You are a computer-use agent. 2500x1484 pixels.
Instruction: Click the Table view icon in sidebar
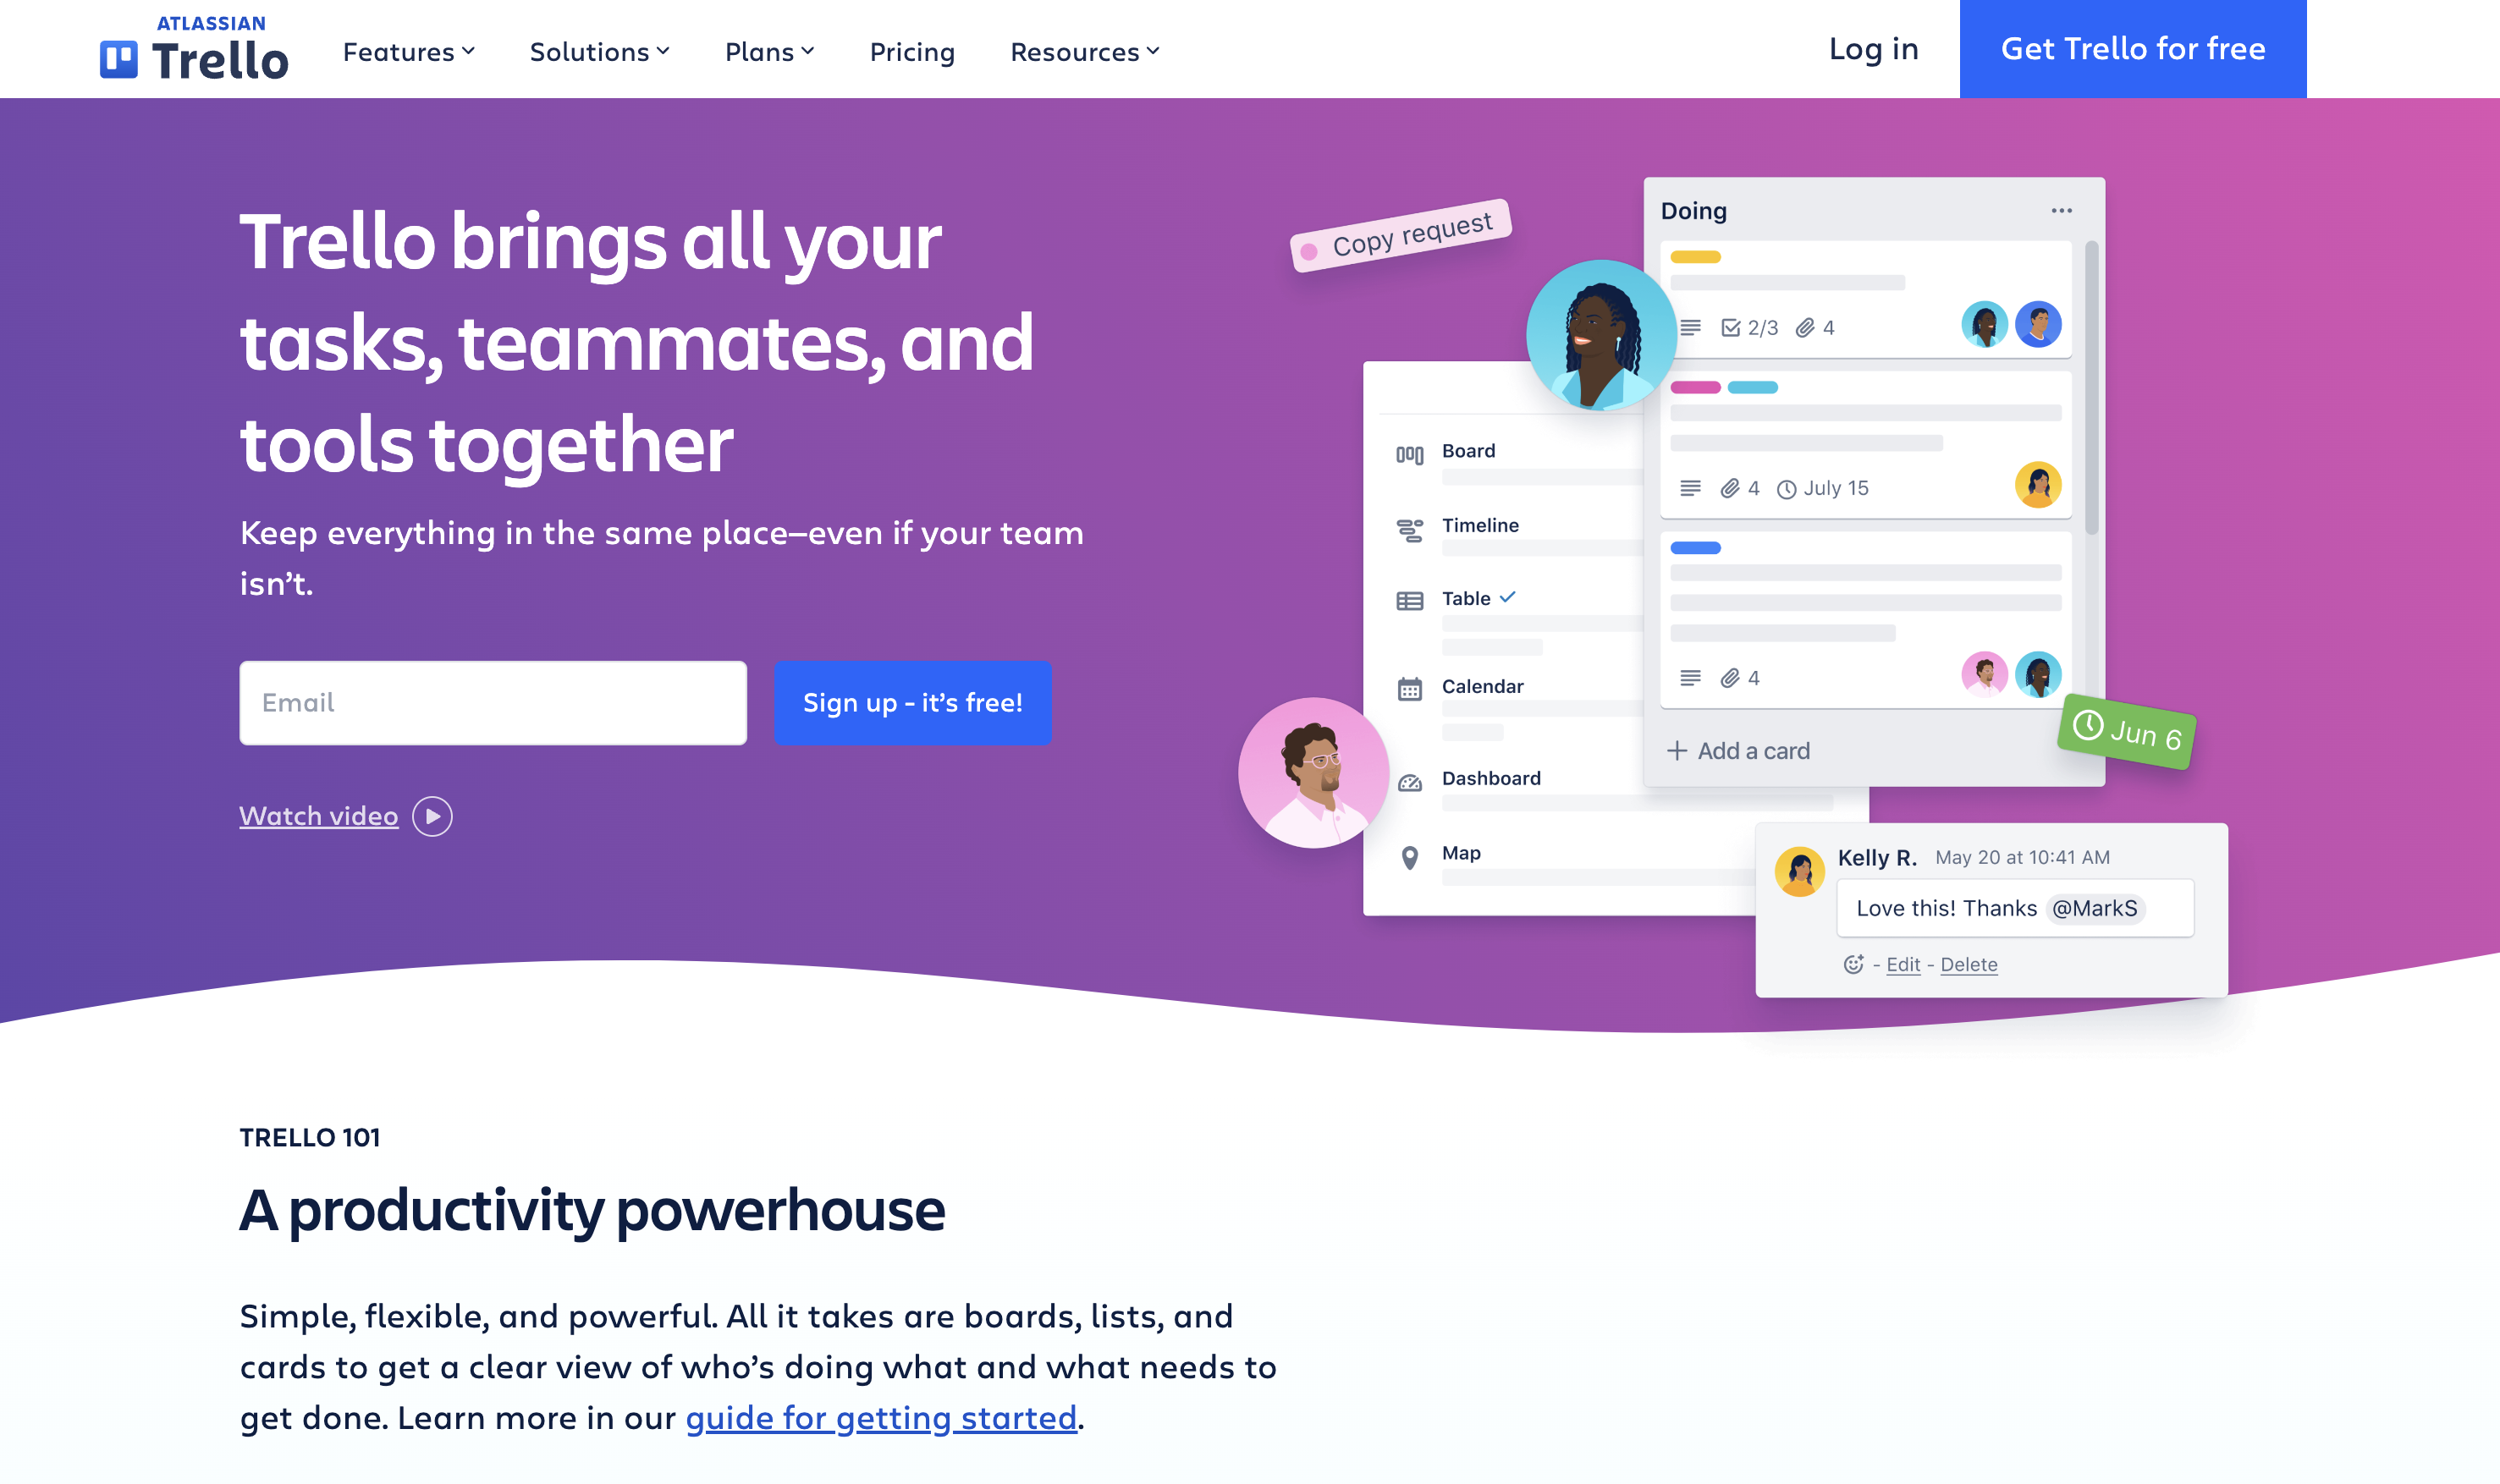1410,597
